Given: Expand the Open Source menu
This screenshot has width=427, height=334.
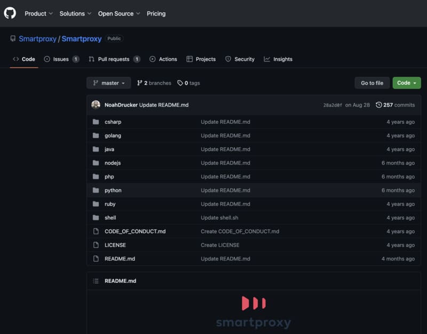Looking at the screenshot, I should 119,14.
